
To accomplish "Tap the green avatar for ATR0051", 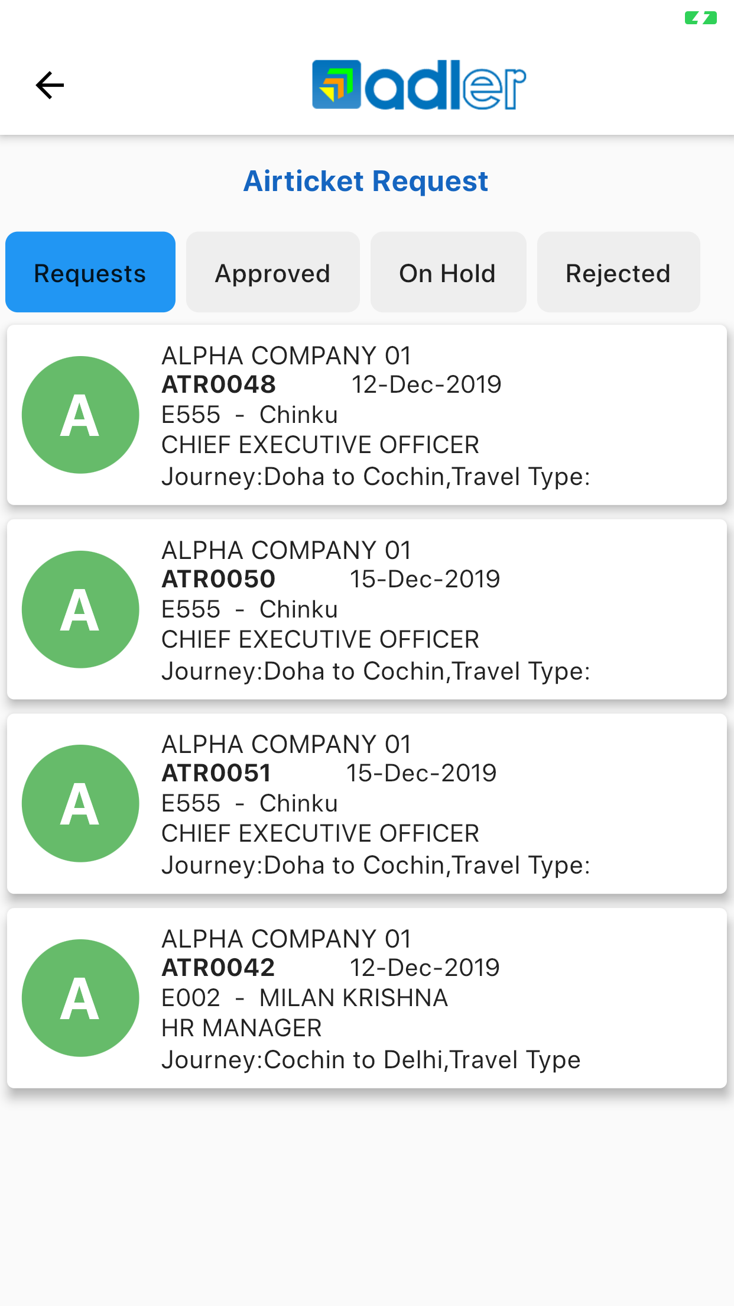I will pos(80,803).
